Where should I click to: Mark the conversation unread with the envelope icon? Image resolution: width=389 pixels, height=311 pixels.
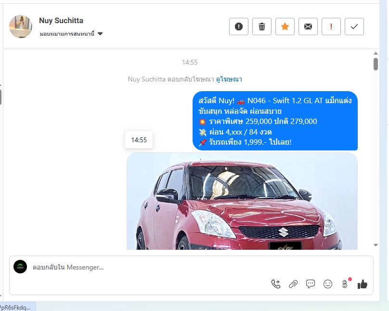pos(308,27)
